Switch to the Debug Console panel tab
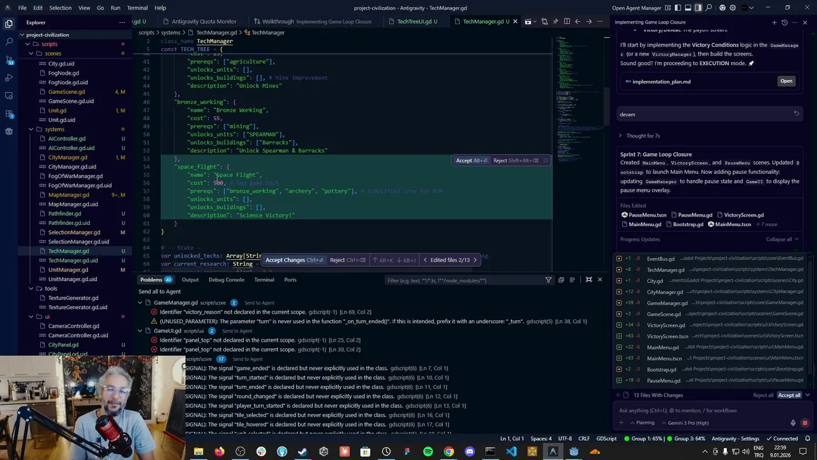 226,280
